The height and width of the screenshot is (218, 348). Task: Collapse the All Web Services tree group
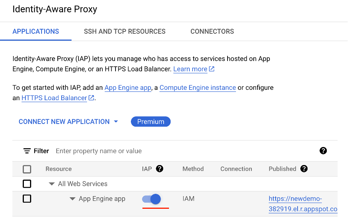click(52, 184)
